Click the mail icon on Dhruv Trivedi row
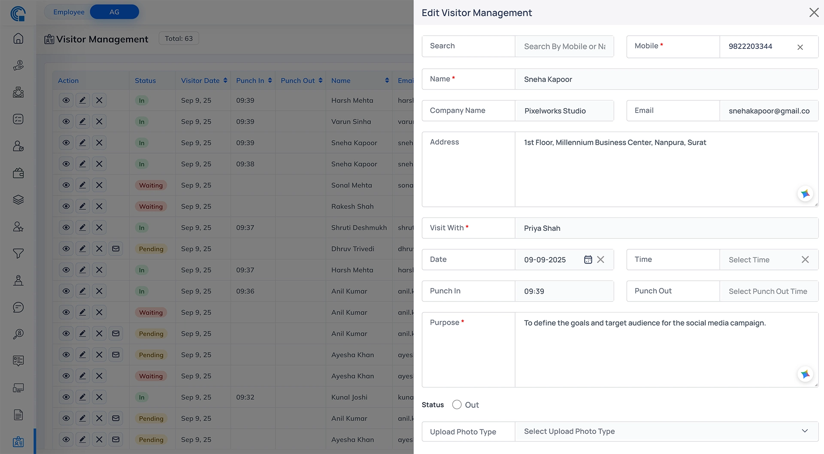 pyautogui.click(x=116, y=249)
